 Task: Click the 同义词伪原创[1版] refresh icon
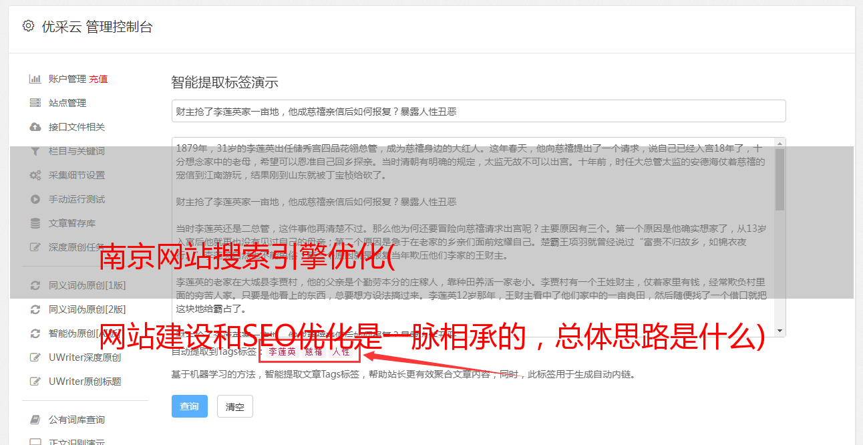click(x=35, y=285)
